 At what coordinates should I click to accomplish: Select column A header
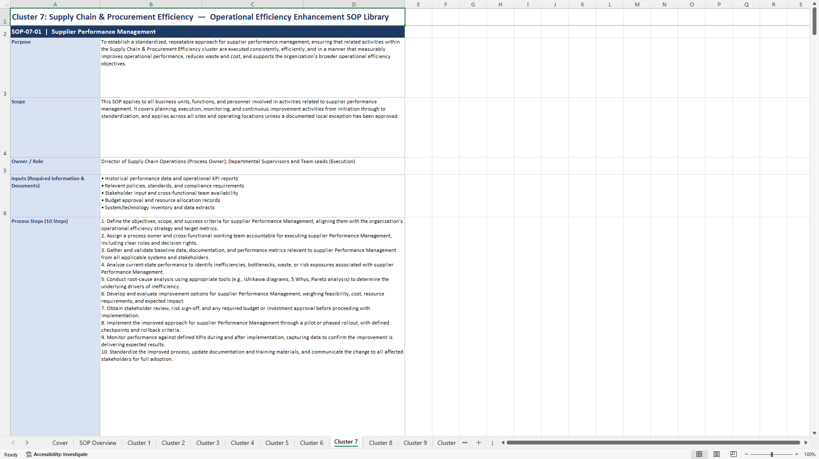pyautogui.click(x=55, y=4)
